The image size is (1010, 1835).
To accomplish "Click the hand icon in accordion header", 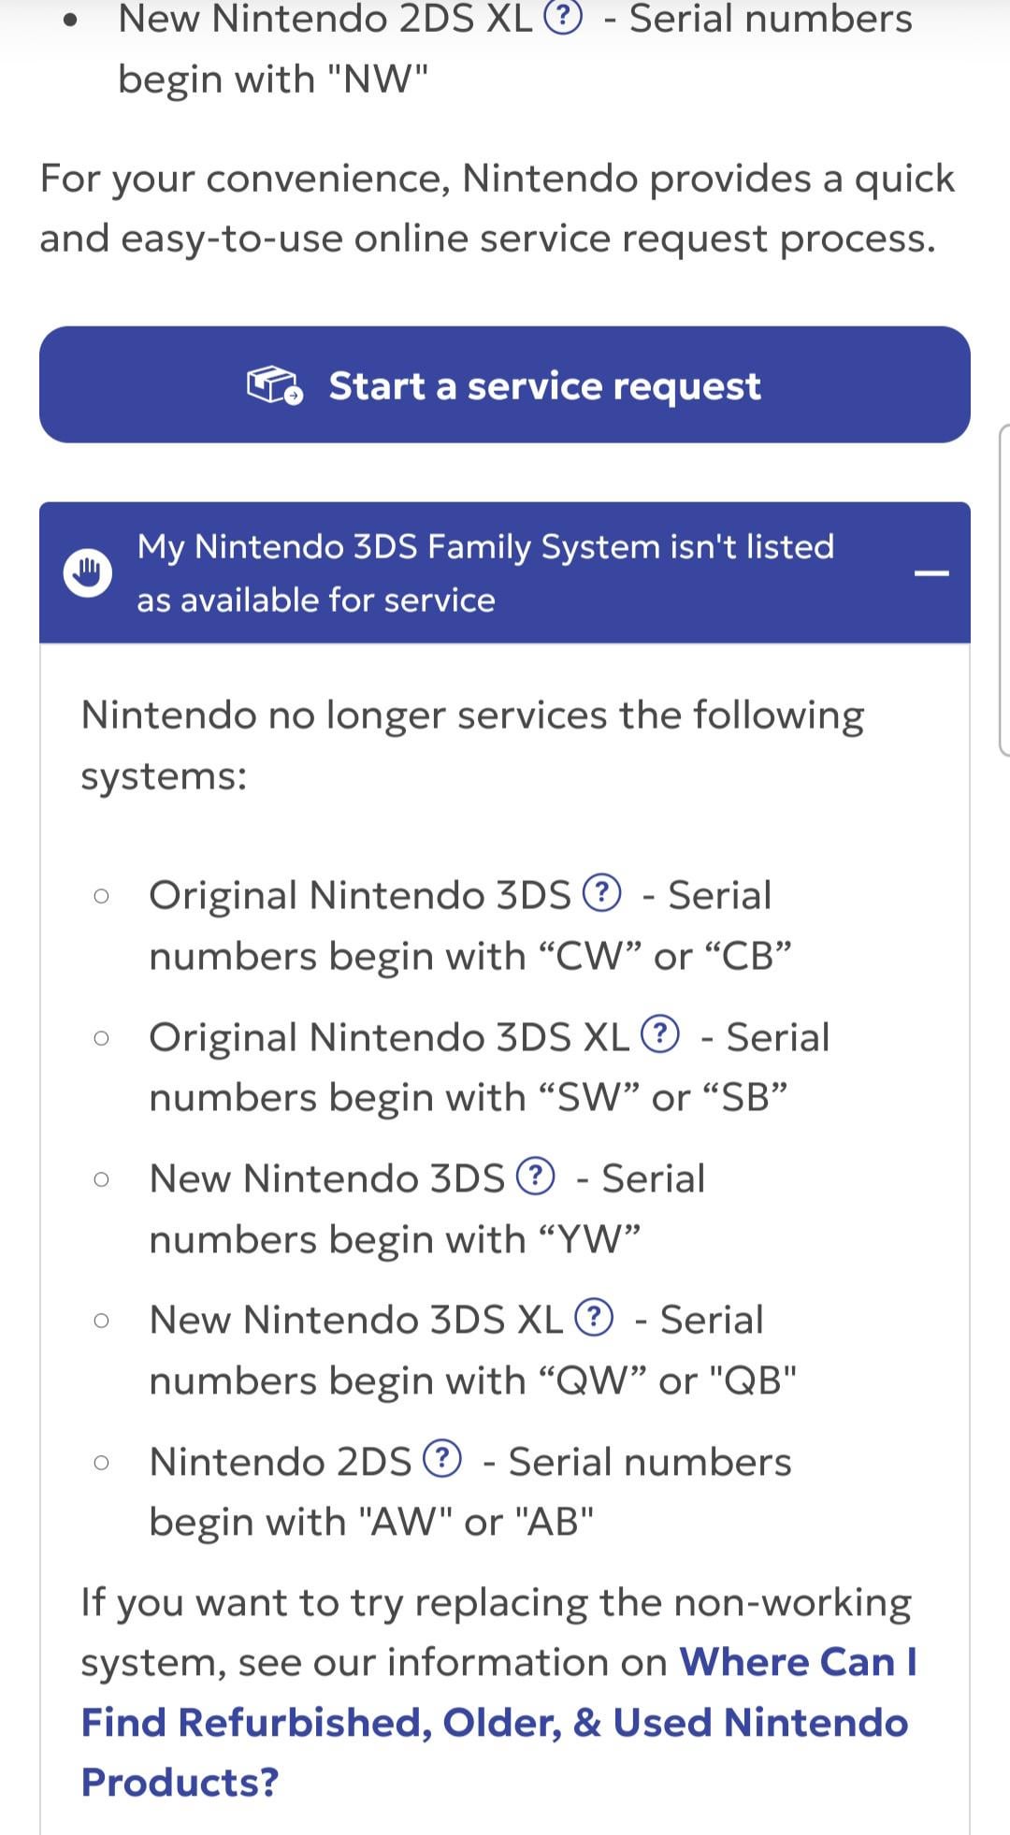I will tap(88, 572).
